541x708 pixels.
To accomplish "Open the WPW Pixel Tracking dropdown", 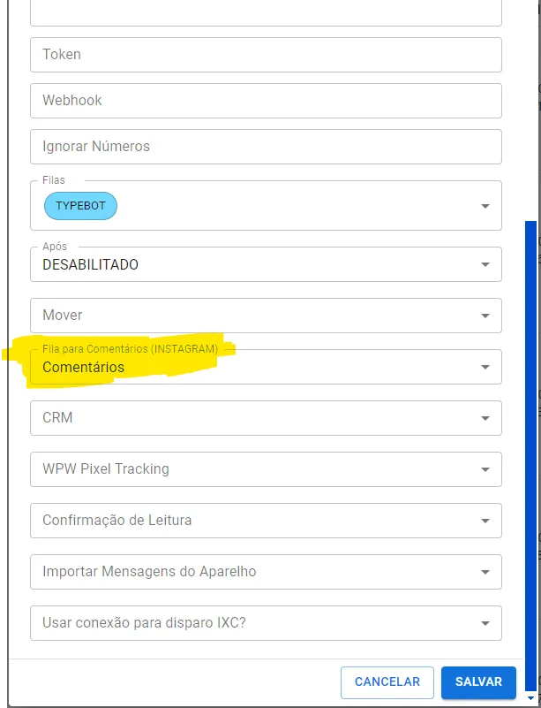I will click(266, 469).
